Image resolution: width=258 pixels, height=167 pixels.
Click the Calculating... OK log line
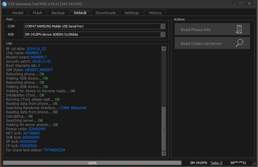pyautogui.click(x=19, y=116)
